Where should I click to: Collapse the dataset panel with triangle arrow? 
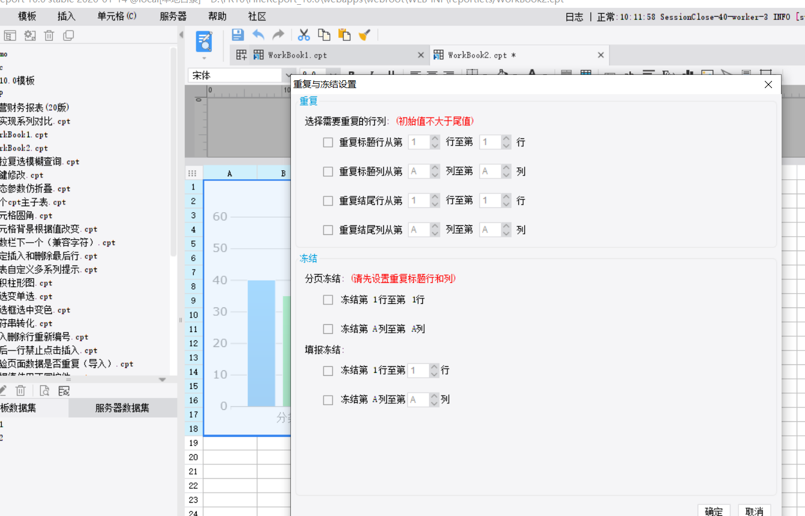tap(162, 379)
